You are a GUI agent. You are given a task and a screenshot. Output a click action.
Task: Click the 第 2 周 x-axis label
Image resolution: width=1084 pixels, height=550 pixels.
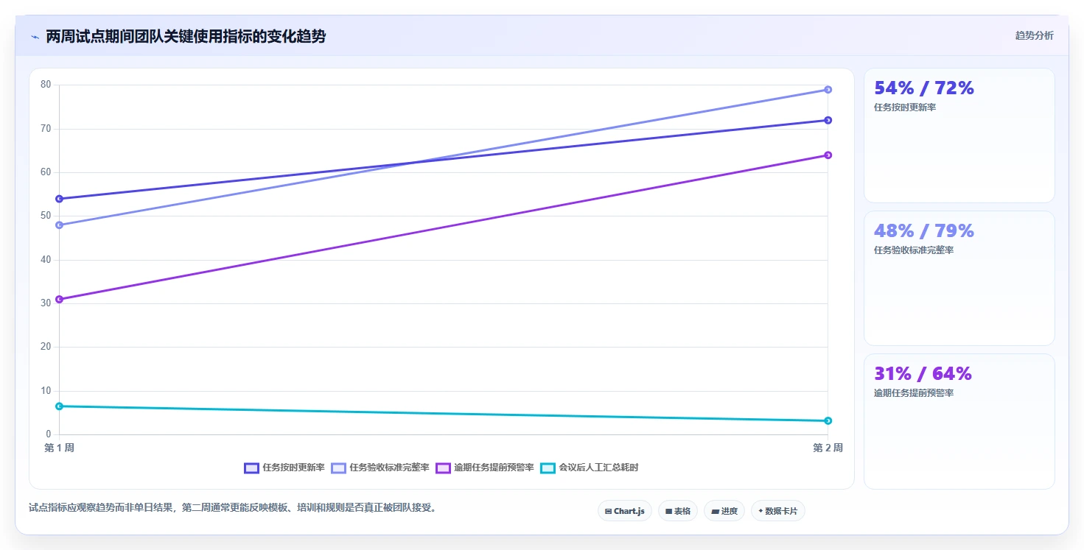pyautogui.click(x=828, y=448)
